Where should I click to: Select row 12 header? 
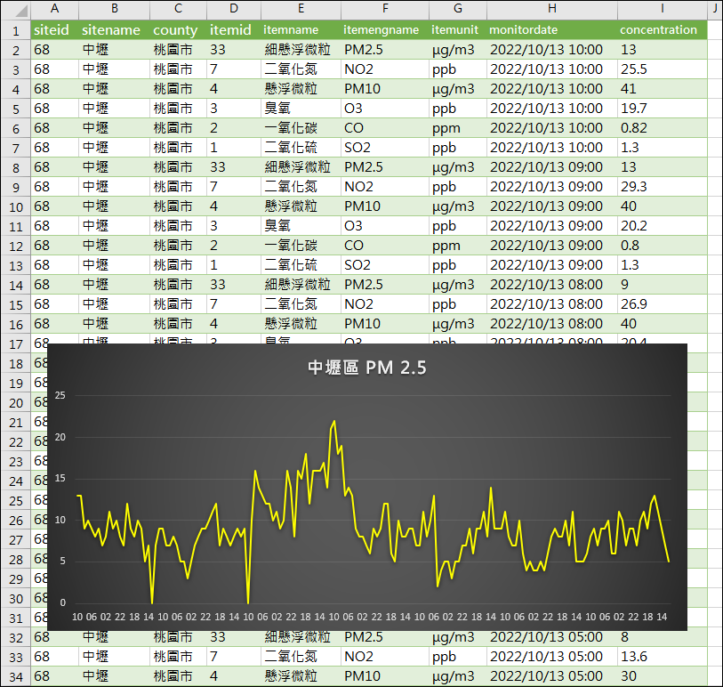[16, 246]
